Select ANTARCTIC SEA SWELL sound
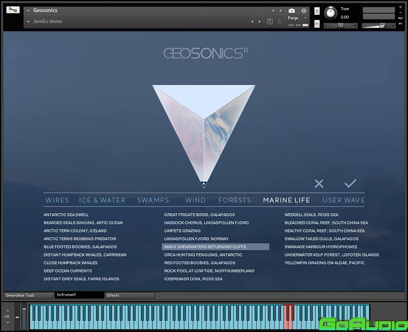Image resolution: width=408 pixels, height=332 pixels. (x=66, y=215)
